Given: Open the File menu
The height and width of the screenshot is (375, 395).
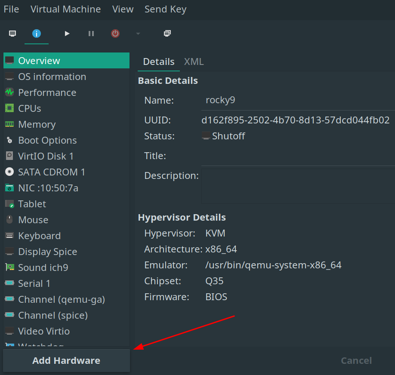Looking at the screenshot, I should [11, 9].
